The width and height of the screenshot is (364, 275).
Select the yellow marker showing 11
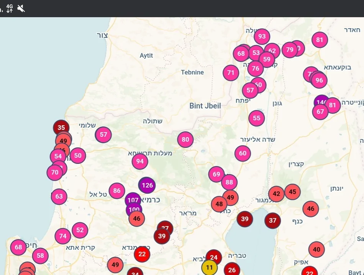tap(209, 268)
